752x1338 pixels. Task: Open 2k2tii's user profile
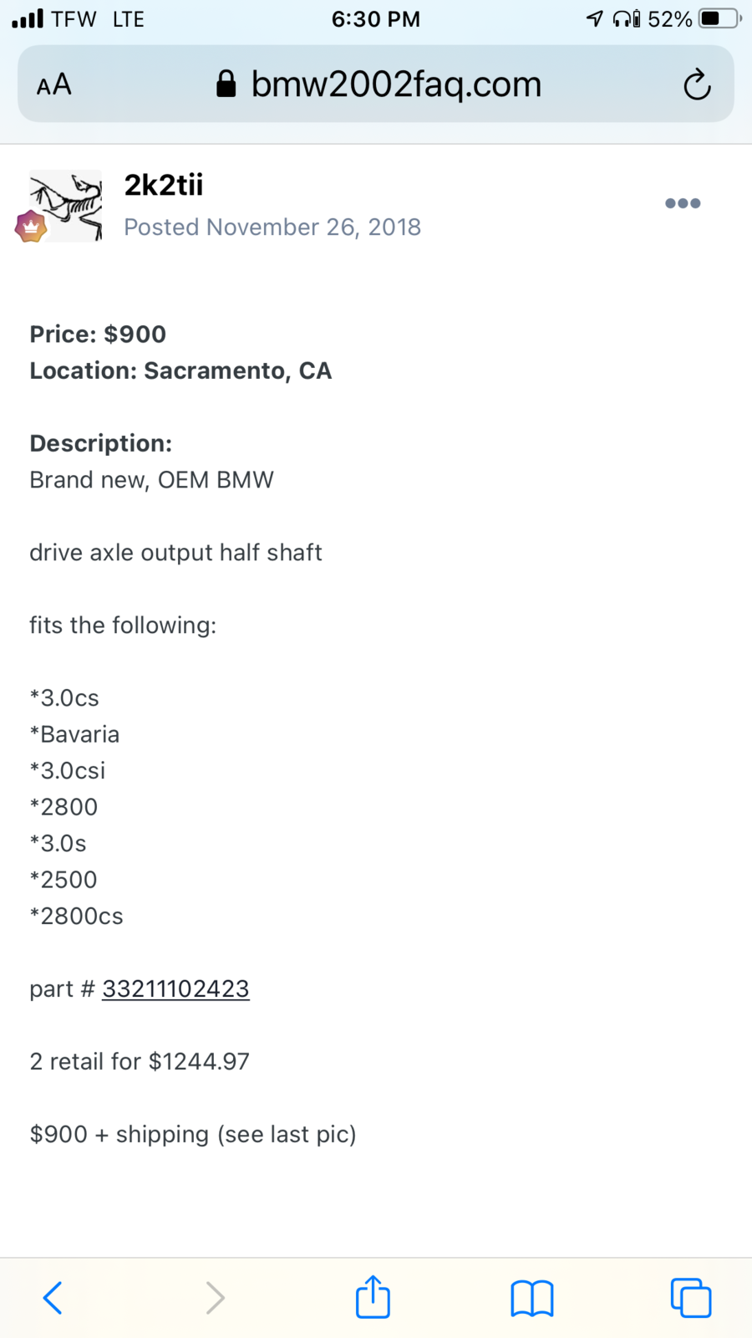click(x=163, y=185)
